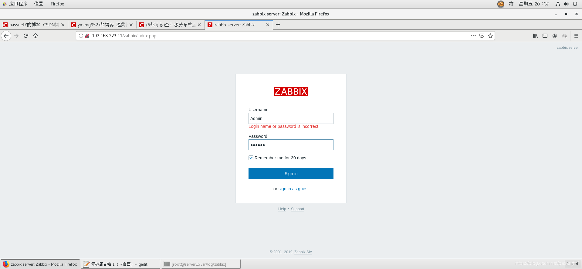Open the Help link
This screenshot has height=269, width=582.
(x=282, y=209)
